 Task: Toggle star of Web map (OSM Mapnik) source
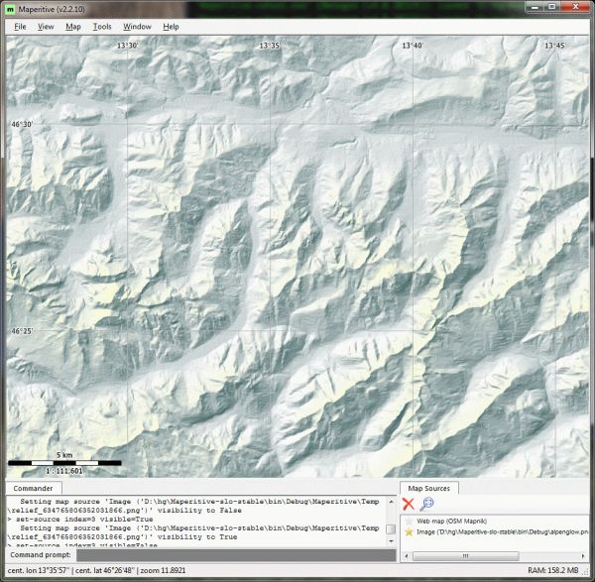409,522
